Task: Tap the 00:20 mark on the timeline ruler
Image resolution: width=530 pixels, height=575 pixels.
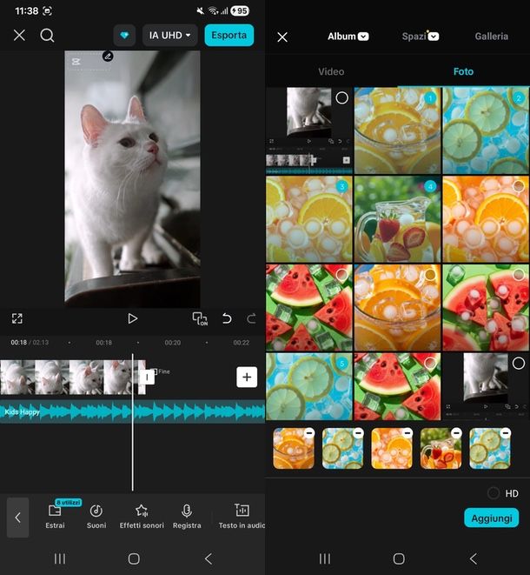Action: [x=173, y=343]
